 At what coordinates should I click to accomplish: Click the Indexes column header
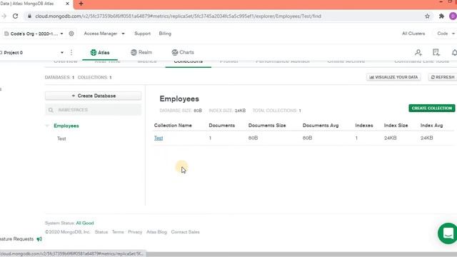[364, 126]
